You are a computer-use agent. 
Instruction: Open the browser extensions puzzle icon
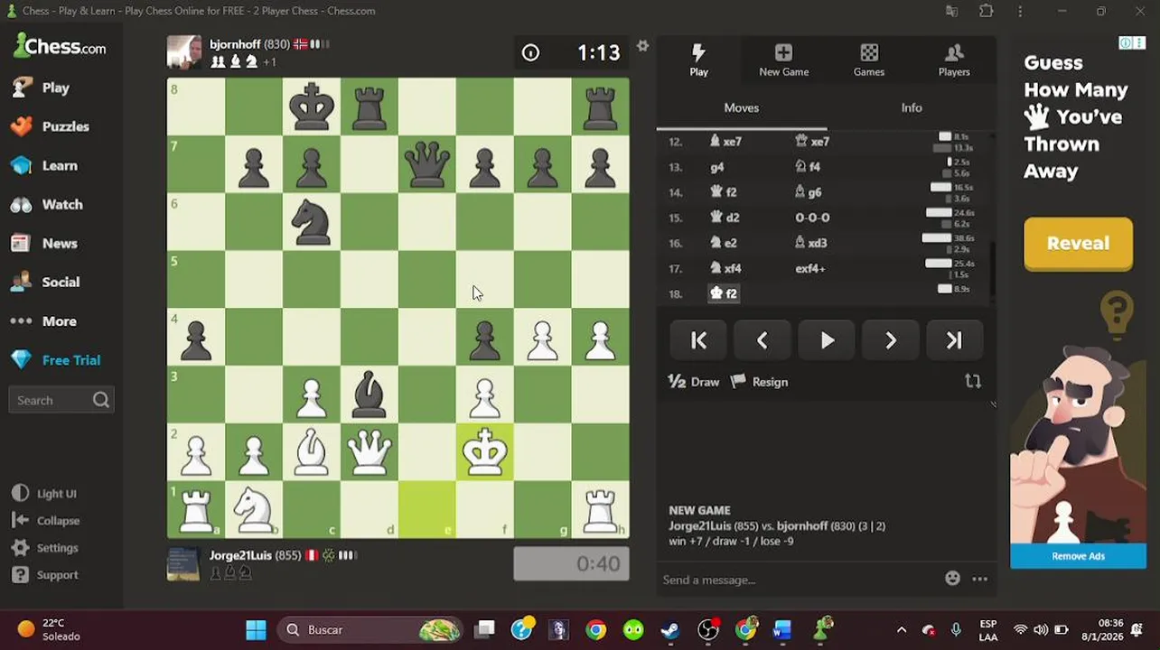(x=986, y=11)
